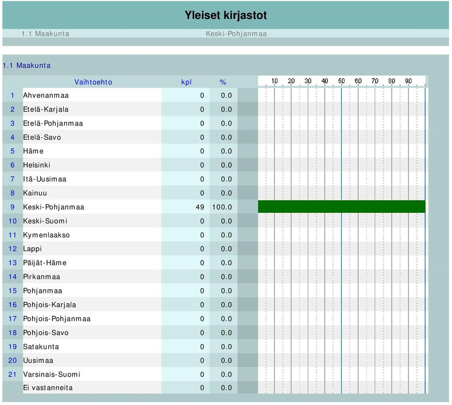Click the kpl value 0 for Uusimaa
The width and height of the screenshot is (452, 405).
point(202,361)
